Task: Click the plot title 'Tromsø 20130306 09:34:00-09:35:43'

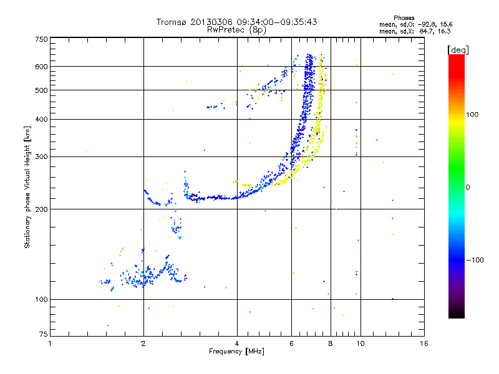Action: 236,22
